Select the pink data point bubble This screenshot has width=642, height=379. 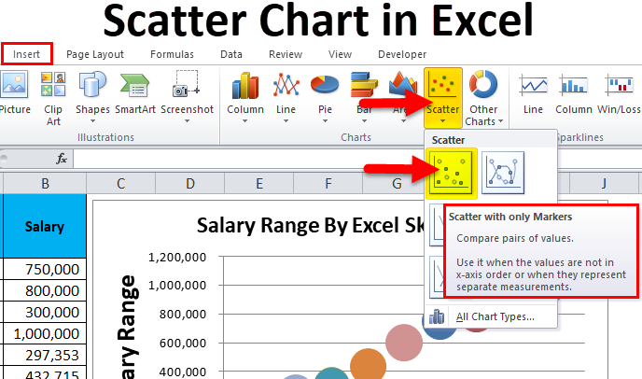pyautogui.click(x=404, y=343)
